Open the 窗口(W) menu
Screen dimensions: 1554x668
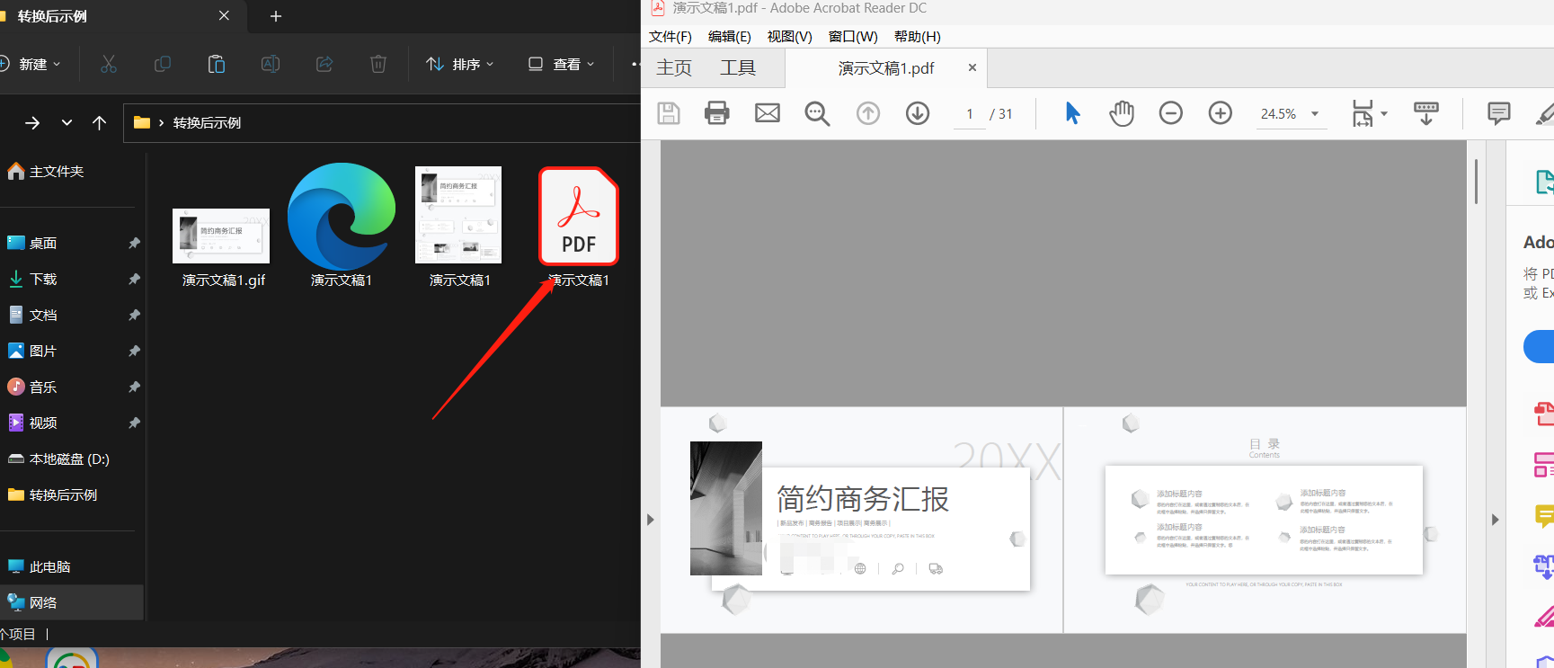coord(853,37)
